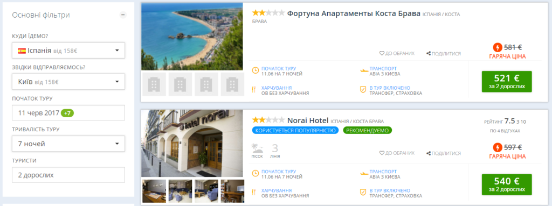Share the Norai Hotel offer
552x206 pixels.
coord(444,153)
